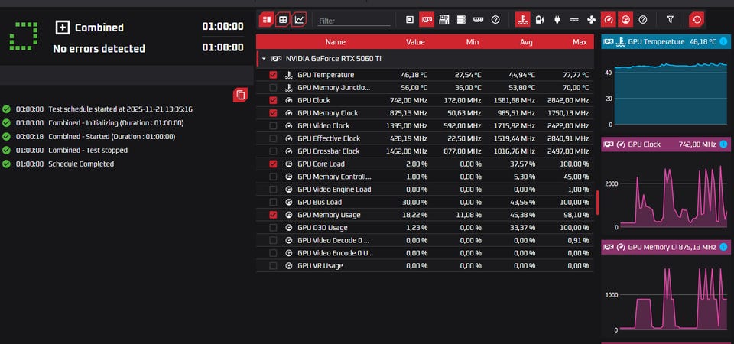Screen dimensions: 734x344
Task: Show motherboard sensors filter icon
Action: [x=443, y=20]
